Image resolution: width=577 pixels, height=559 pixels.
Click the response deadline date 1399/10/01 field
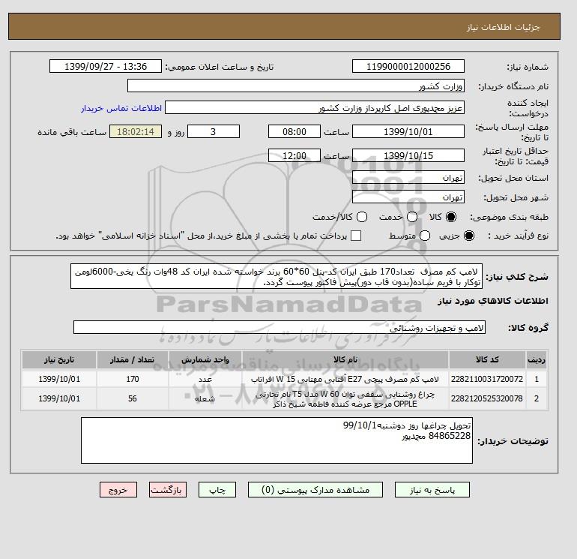(x=408, y=131)
